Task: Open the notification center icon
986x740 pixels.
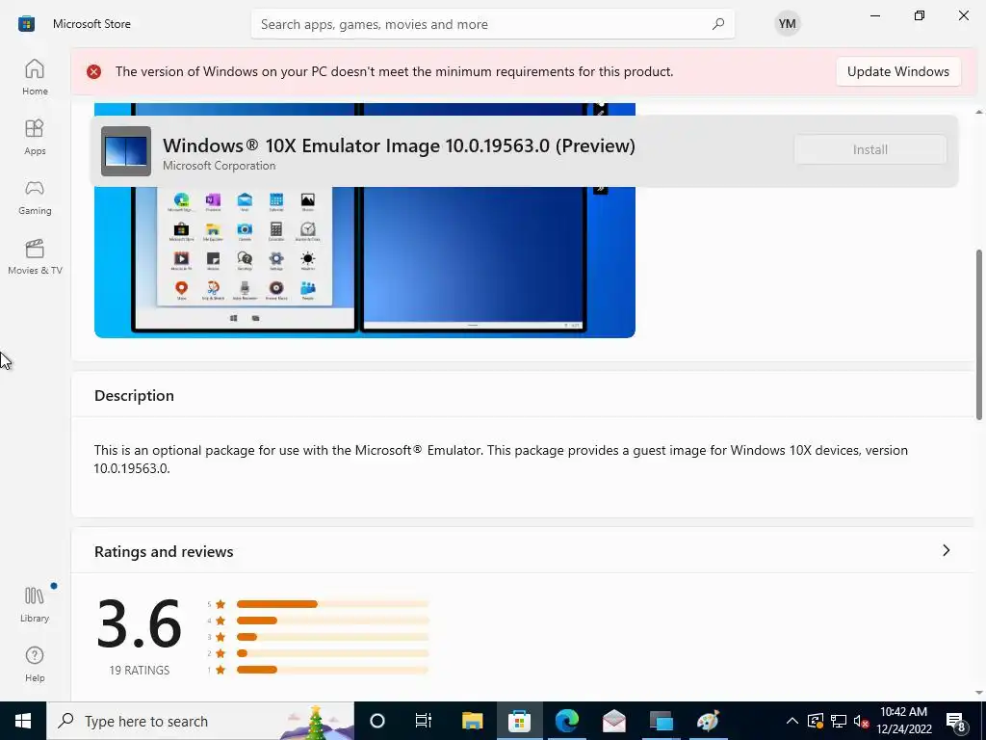Action: pos(956,721)
